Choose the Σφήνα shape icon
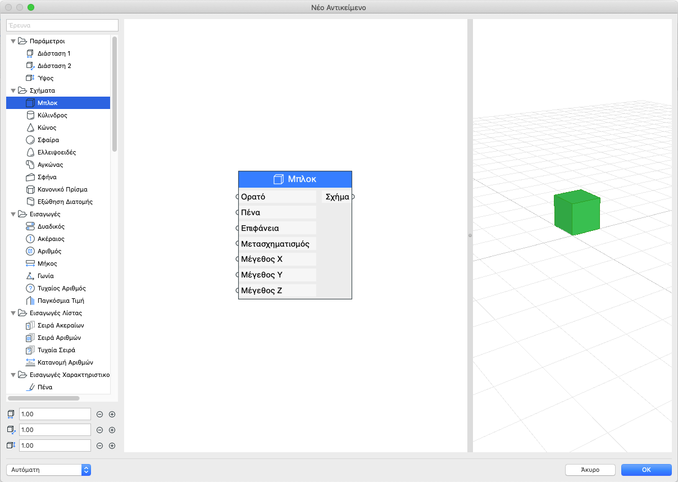This screenshot has width=678, height=482. click(30, 177)
